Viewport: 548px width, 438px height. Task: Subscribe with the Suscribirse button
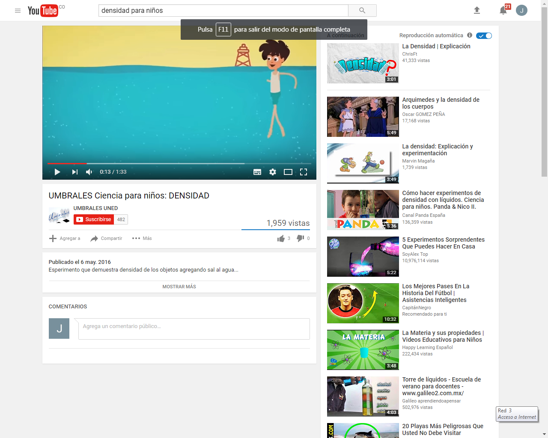pyautogui.click(x=94, y=219)
